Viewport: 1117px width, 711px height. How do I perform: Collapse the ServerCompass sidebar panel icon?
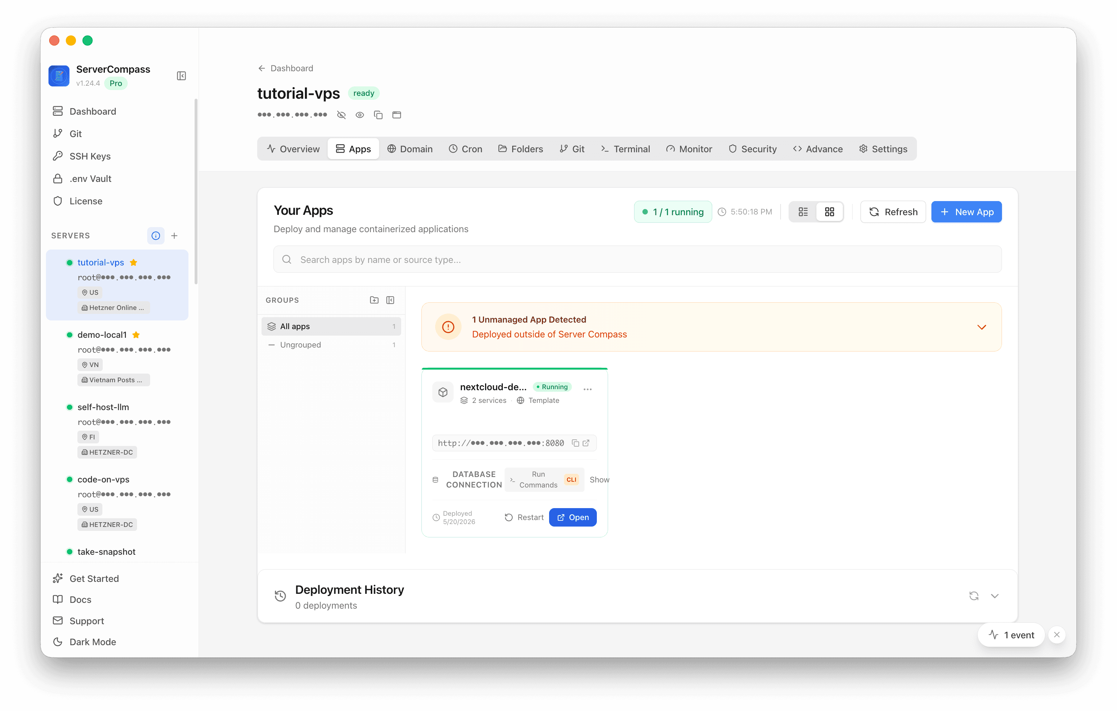181,76
